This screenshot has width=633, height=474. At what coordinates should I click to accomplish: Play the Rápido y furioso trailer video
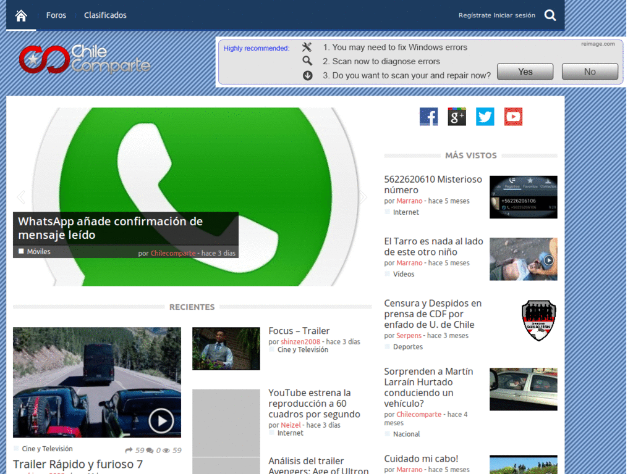(x=161, y=421)
